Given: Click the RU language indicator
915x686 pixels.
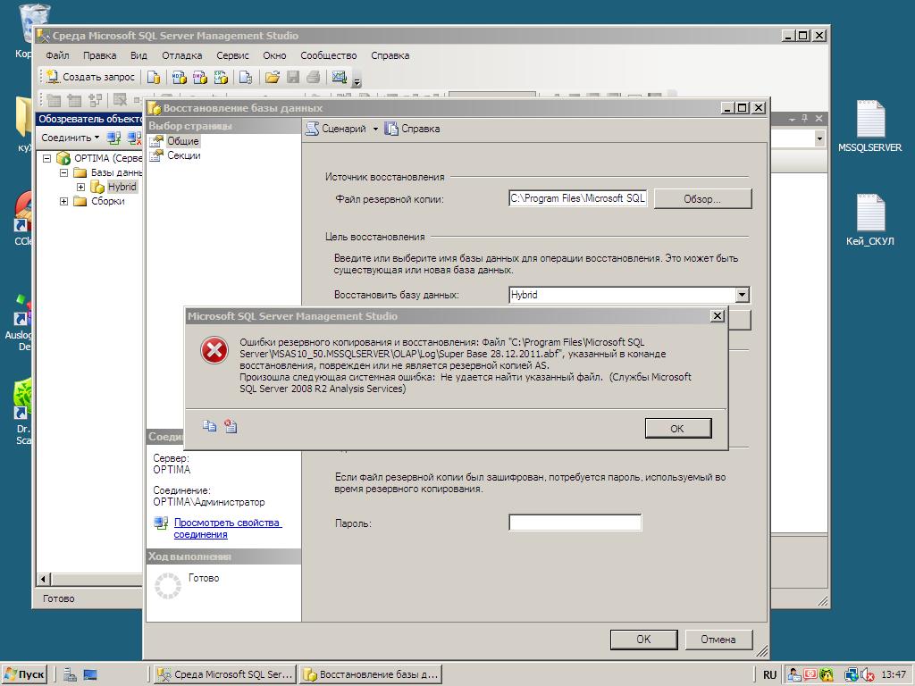Looking at the screenshot, I should click(769, 674).
